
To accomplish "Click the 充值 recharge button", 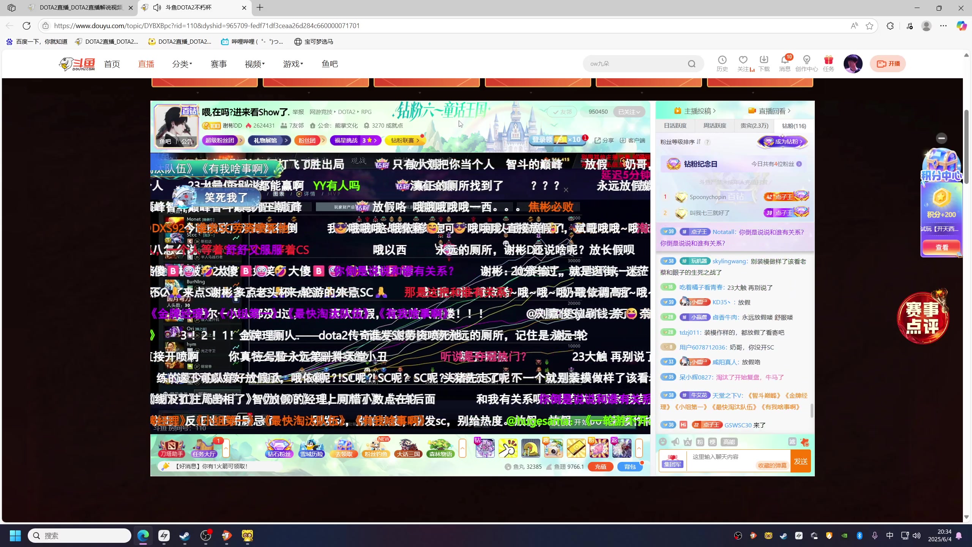I will (600, 466).
